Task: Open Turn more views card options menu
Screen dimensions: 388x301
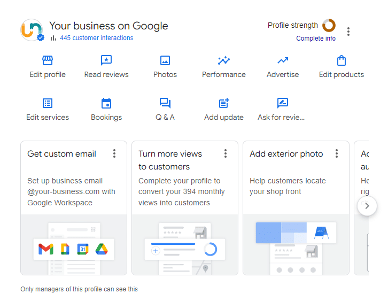Action: [226, 153]
